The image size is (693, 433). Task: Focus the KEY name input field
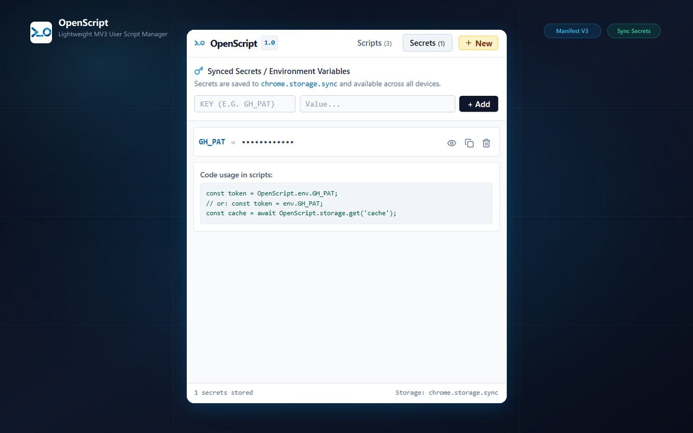245,104
